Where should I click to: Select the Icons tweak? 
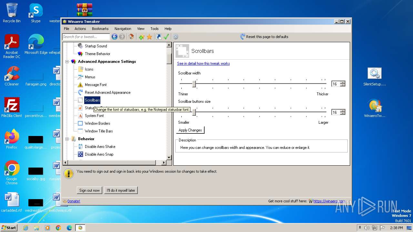point(89,69)
